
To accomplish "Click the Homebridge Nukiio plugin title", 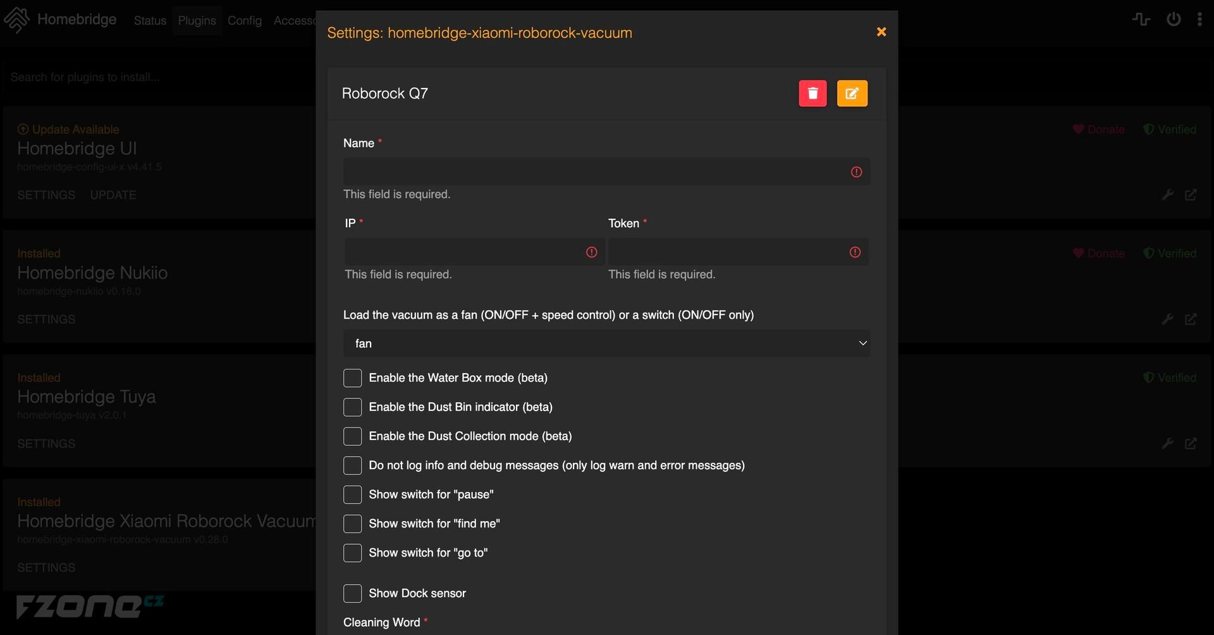I will point(92,273).
